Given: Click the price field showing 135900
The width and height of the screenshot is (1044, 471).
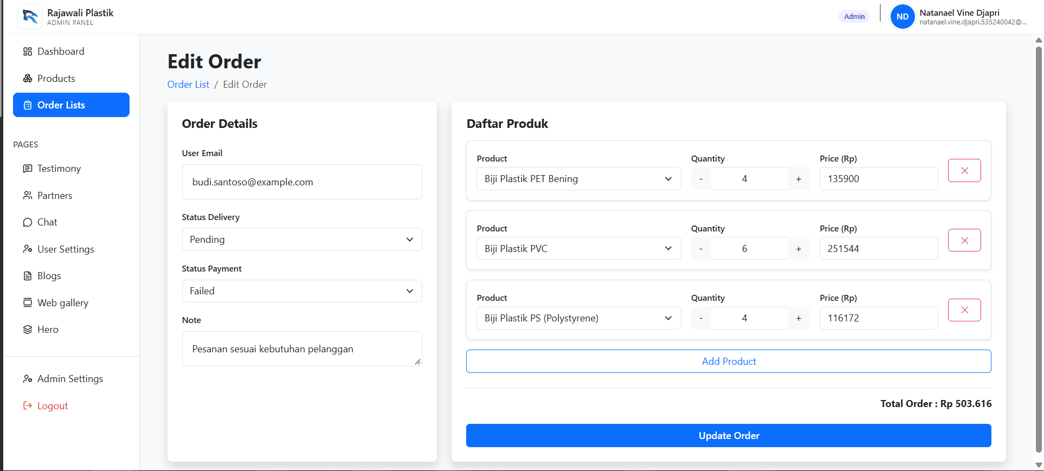Looking at the screenshot, I should point(879,179).
